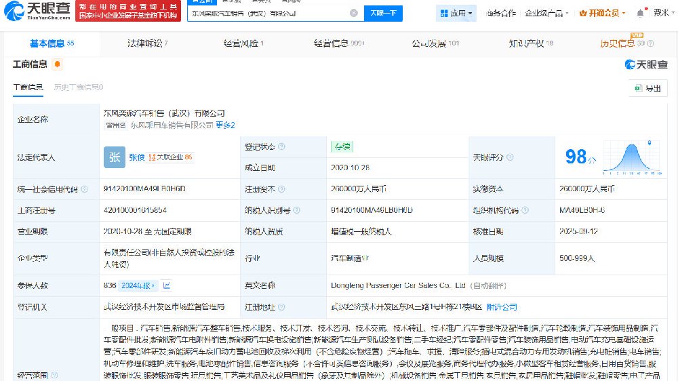This screenshot has height=381, width=678.
Task: Click help icon beside 天眼评分
Action: click(510, 157)
